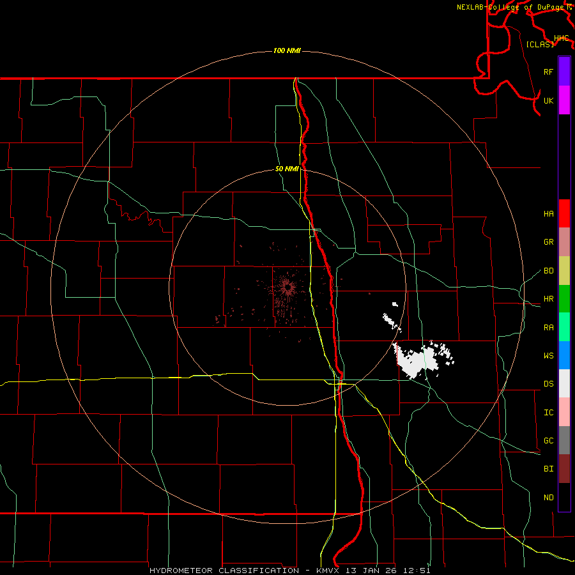The height and width of the screenshot is (575, 575).
Task: Click the "UK" legend label
Action: 548,100
